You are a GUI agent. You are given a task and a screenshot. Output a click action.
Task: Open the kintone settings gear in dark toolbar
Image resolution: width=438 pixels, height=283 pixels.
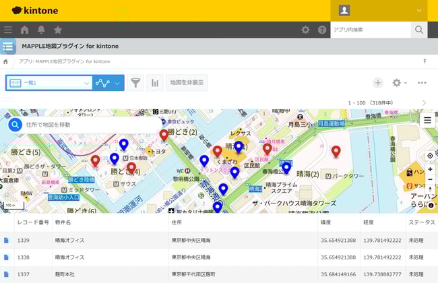click(305, 30)
